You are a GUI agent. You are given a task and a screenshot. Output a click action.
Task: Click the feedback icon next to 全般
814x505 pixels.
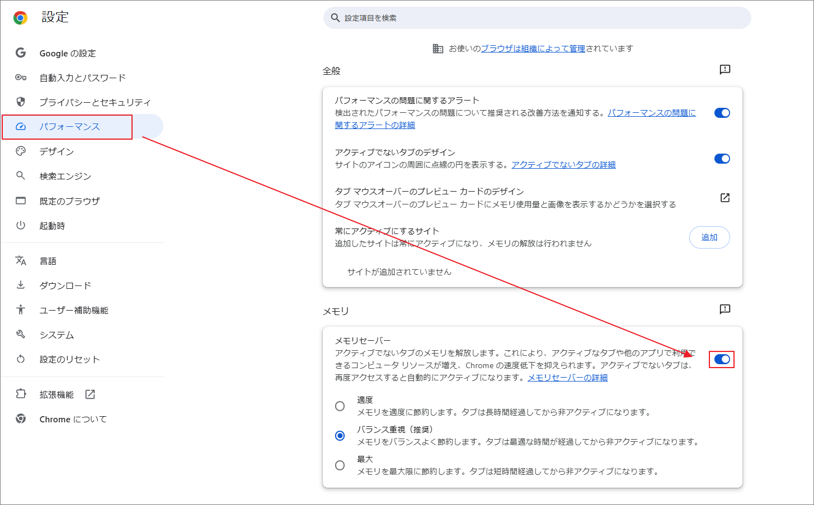[x=725, y=70]
